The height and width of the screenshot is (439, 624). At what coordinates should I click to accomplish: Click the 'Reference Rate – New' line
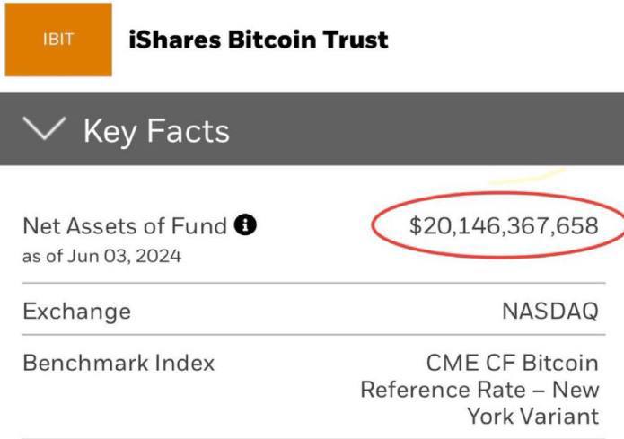click(479, 390)
